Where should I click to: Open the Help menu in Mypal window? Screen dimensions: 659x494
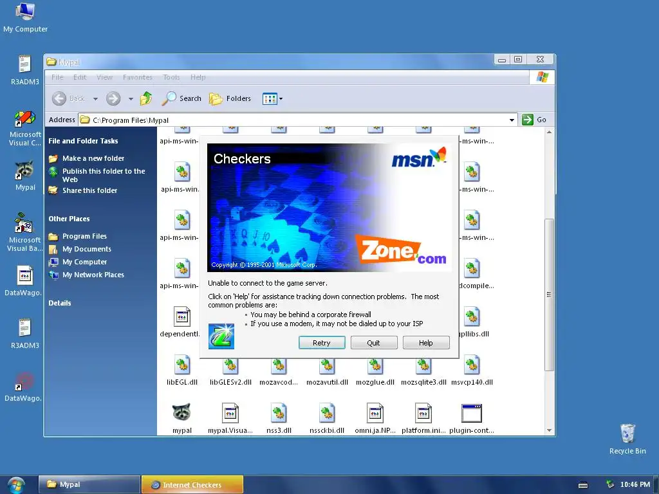coord(198,77)
